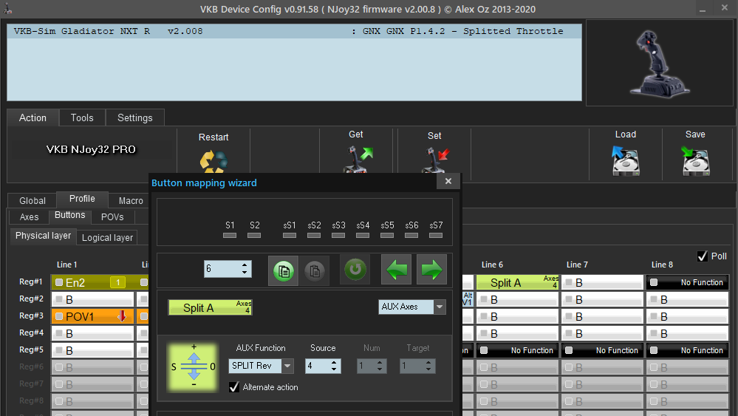Screen dimensions: 738x416
Task: Select the Logical layer tab
Action: click(x=107, y=238)
